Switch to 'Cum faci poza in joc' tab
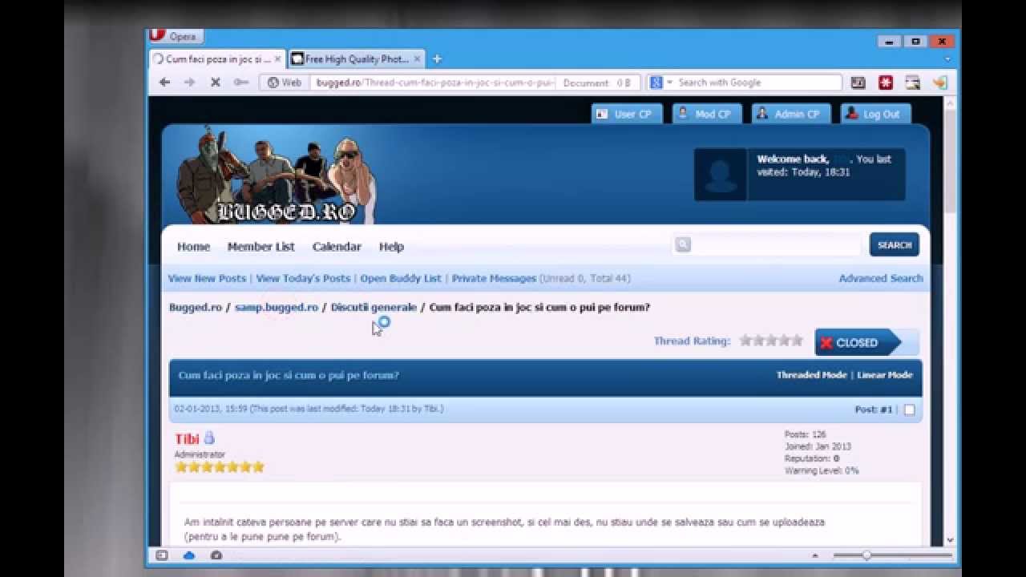This screenshot has width=1026, height=577. click(216, 59)
